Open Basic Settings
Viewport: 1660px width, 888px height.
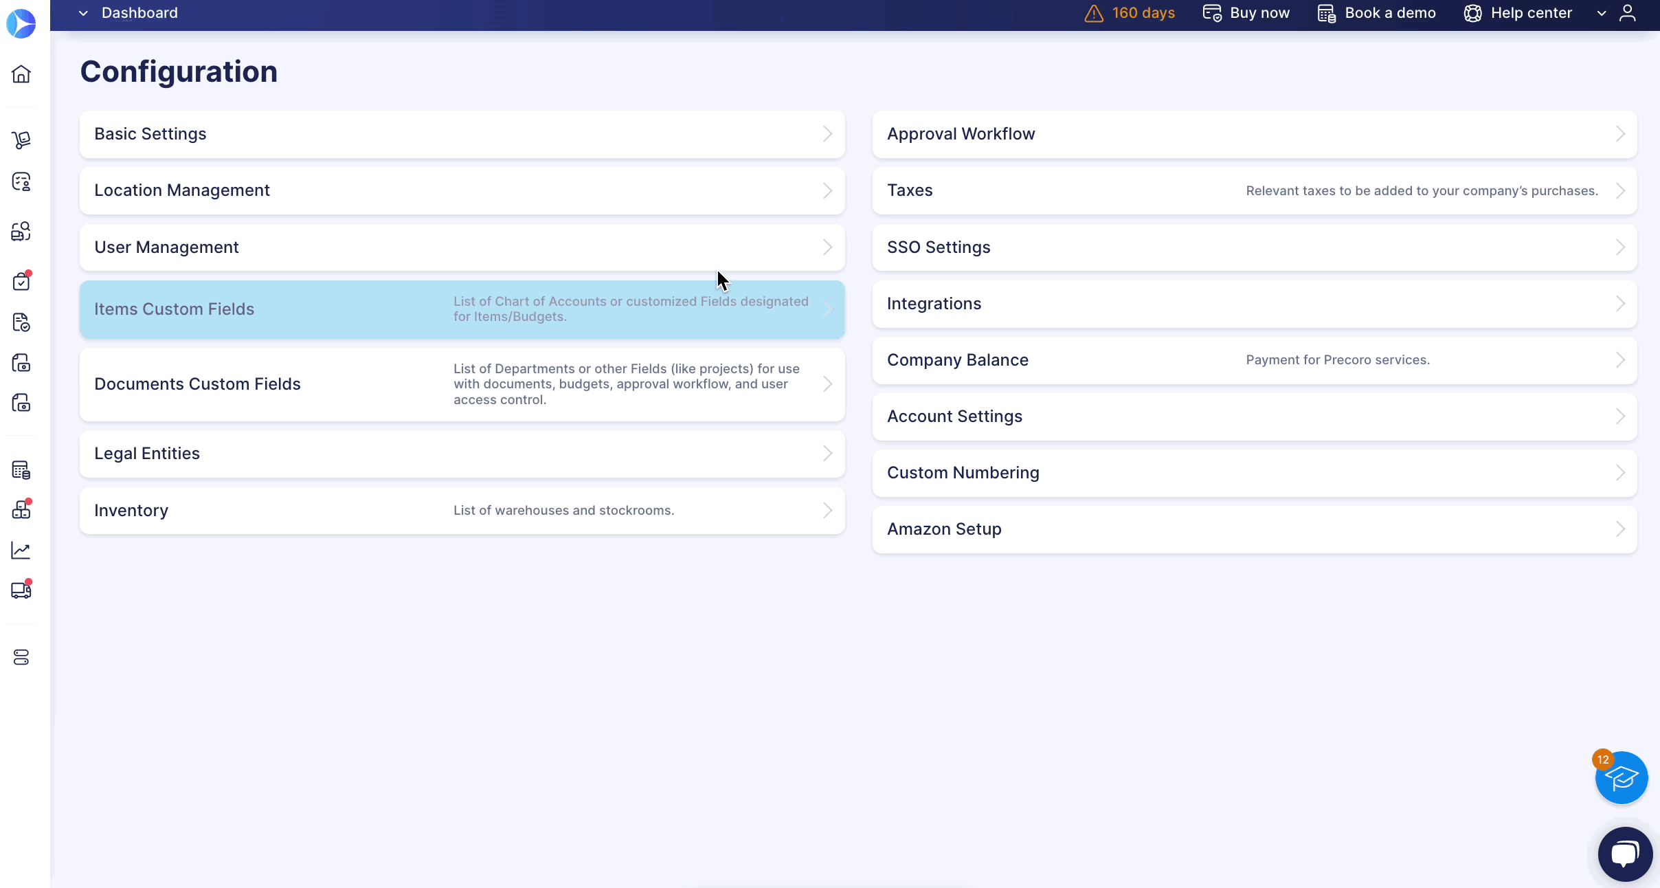(x=462, y=134)
